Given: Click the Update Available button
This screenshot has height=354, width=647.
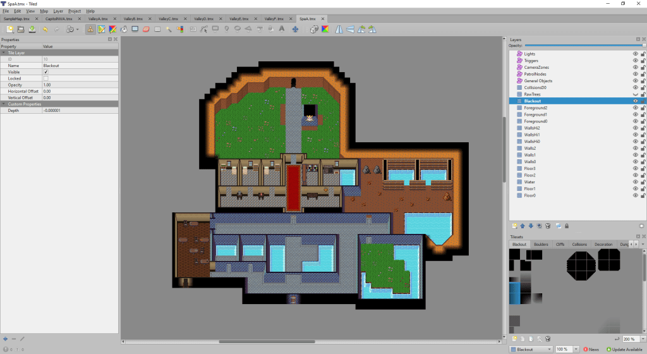Looking at the screenshot, I should pyautogui.click(x=624, y=349).
